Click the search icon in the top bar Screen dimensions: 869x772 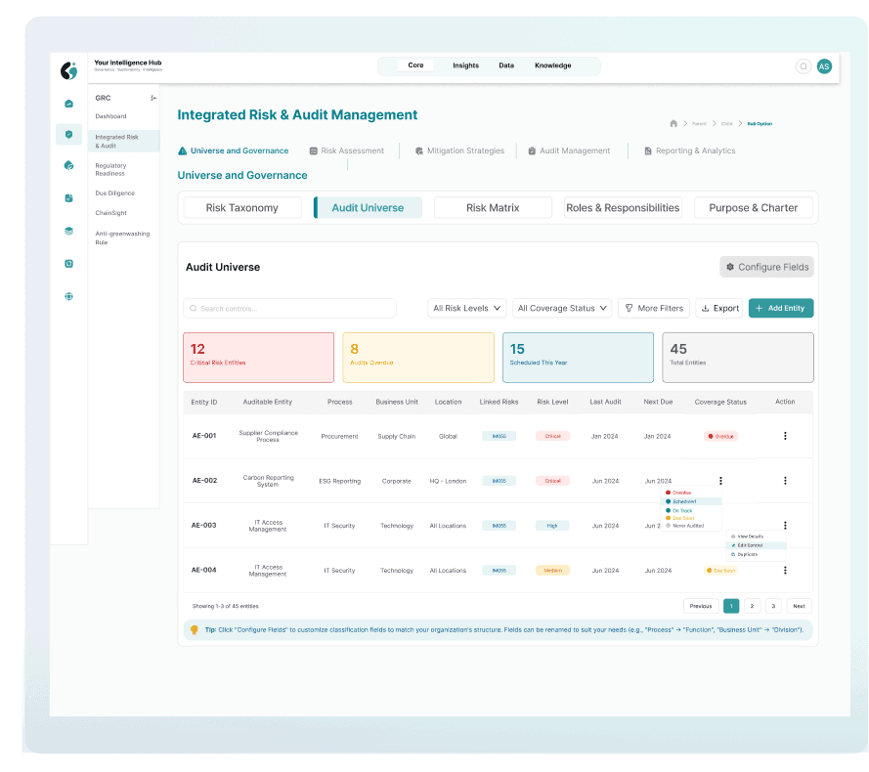[x=802, y=66]
